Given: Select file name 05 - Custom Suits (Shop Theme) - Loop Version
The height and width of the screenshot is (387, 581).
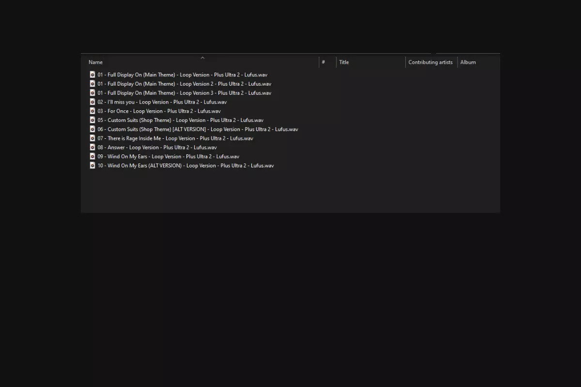Looking at the screenshot, I should 181,120.
